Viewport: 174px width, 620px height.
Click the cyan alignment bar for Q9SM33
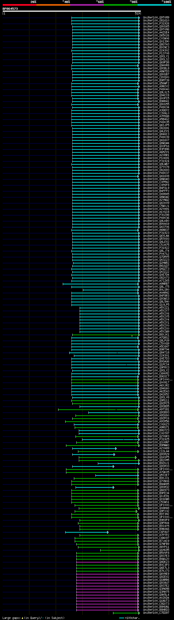pyautogui.click(x=93, y=466)
